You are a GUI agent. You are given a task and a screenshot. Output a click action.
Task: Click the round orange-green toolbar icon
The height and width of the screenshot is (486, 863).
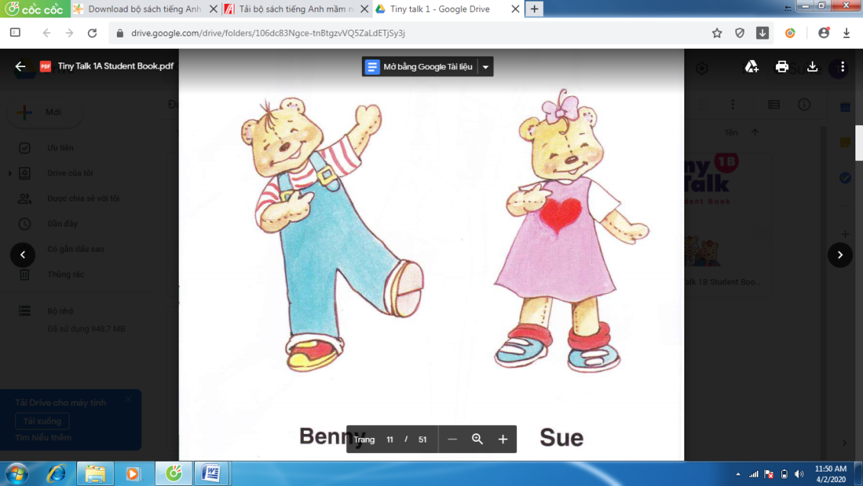pyautogui.click(x=790, y=33)
